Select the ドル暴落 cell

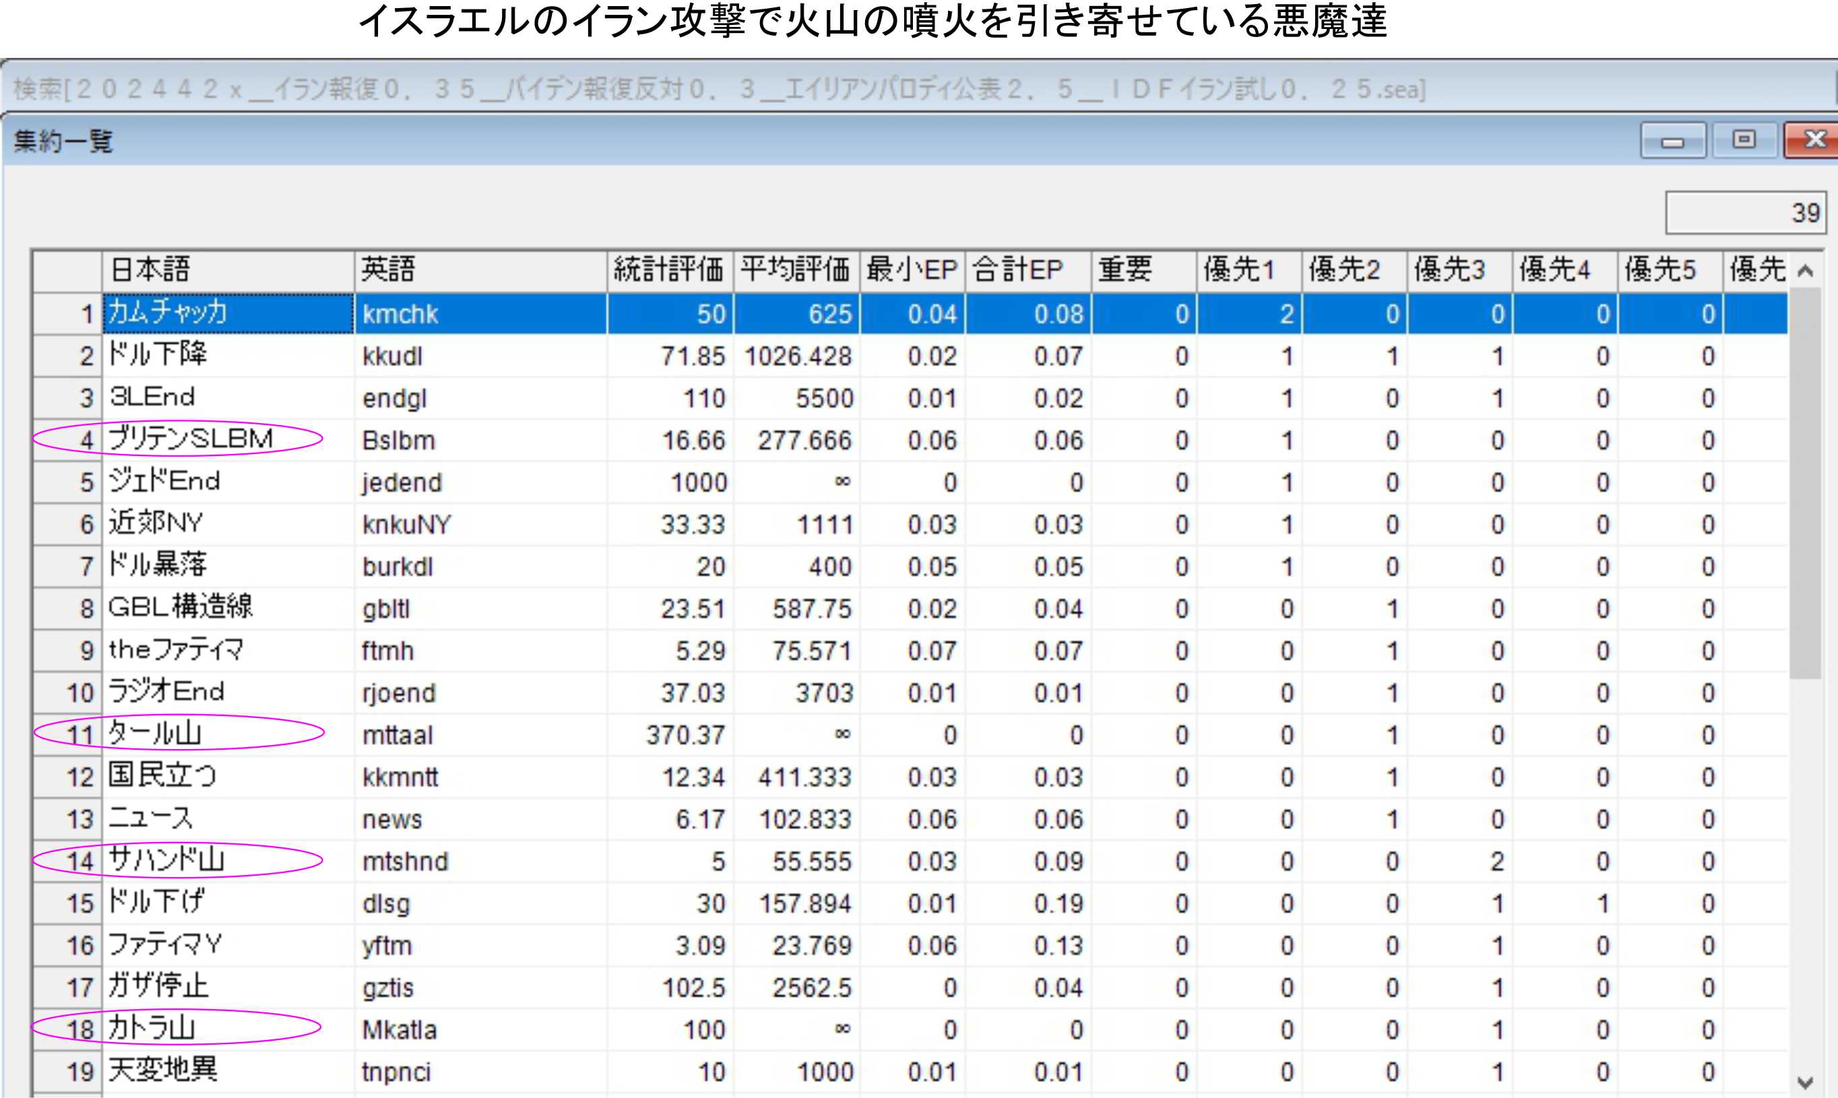click(228, 567)
